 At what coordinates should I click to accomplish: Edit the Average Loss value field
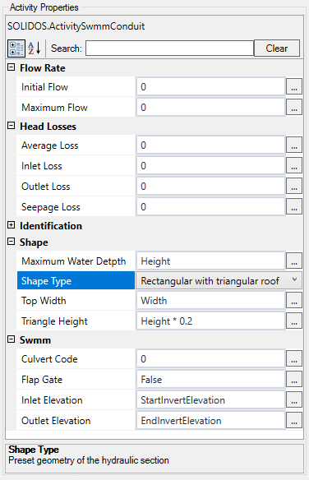(x=210, y=145)
